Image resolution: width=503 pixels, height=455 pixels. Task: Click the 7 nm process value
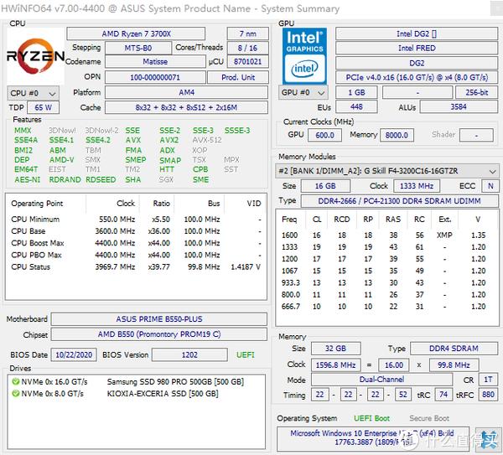click(x=247, y=34)
